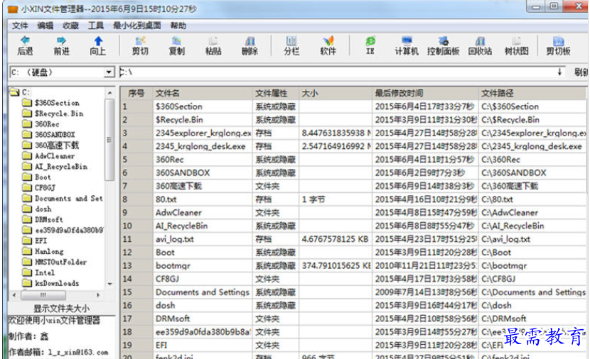Select AI_RecycleBin folder in tree

tap(61, 166)
